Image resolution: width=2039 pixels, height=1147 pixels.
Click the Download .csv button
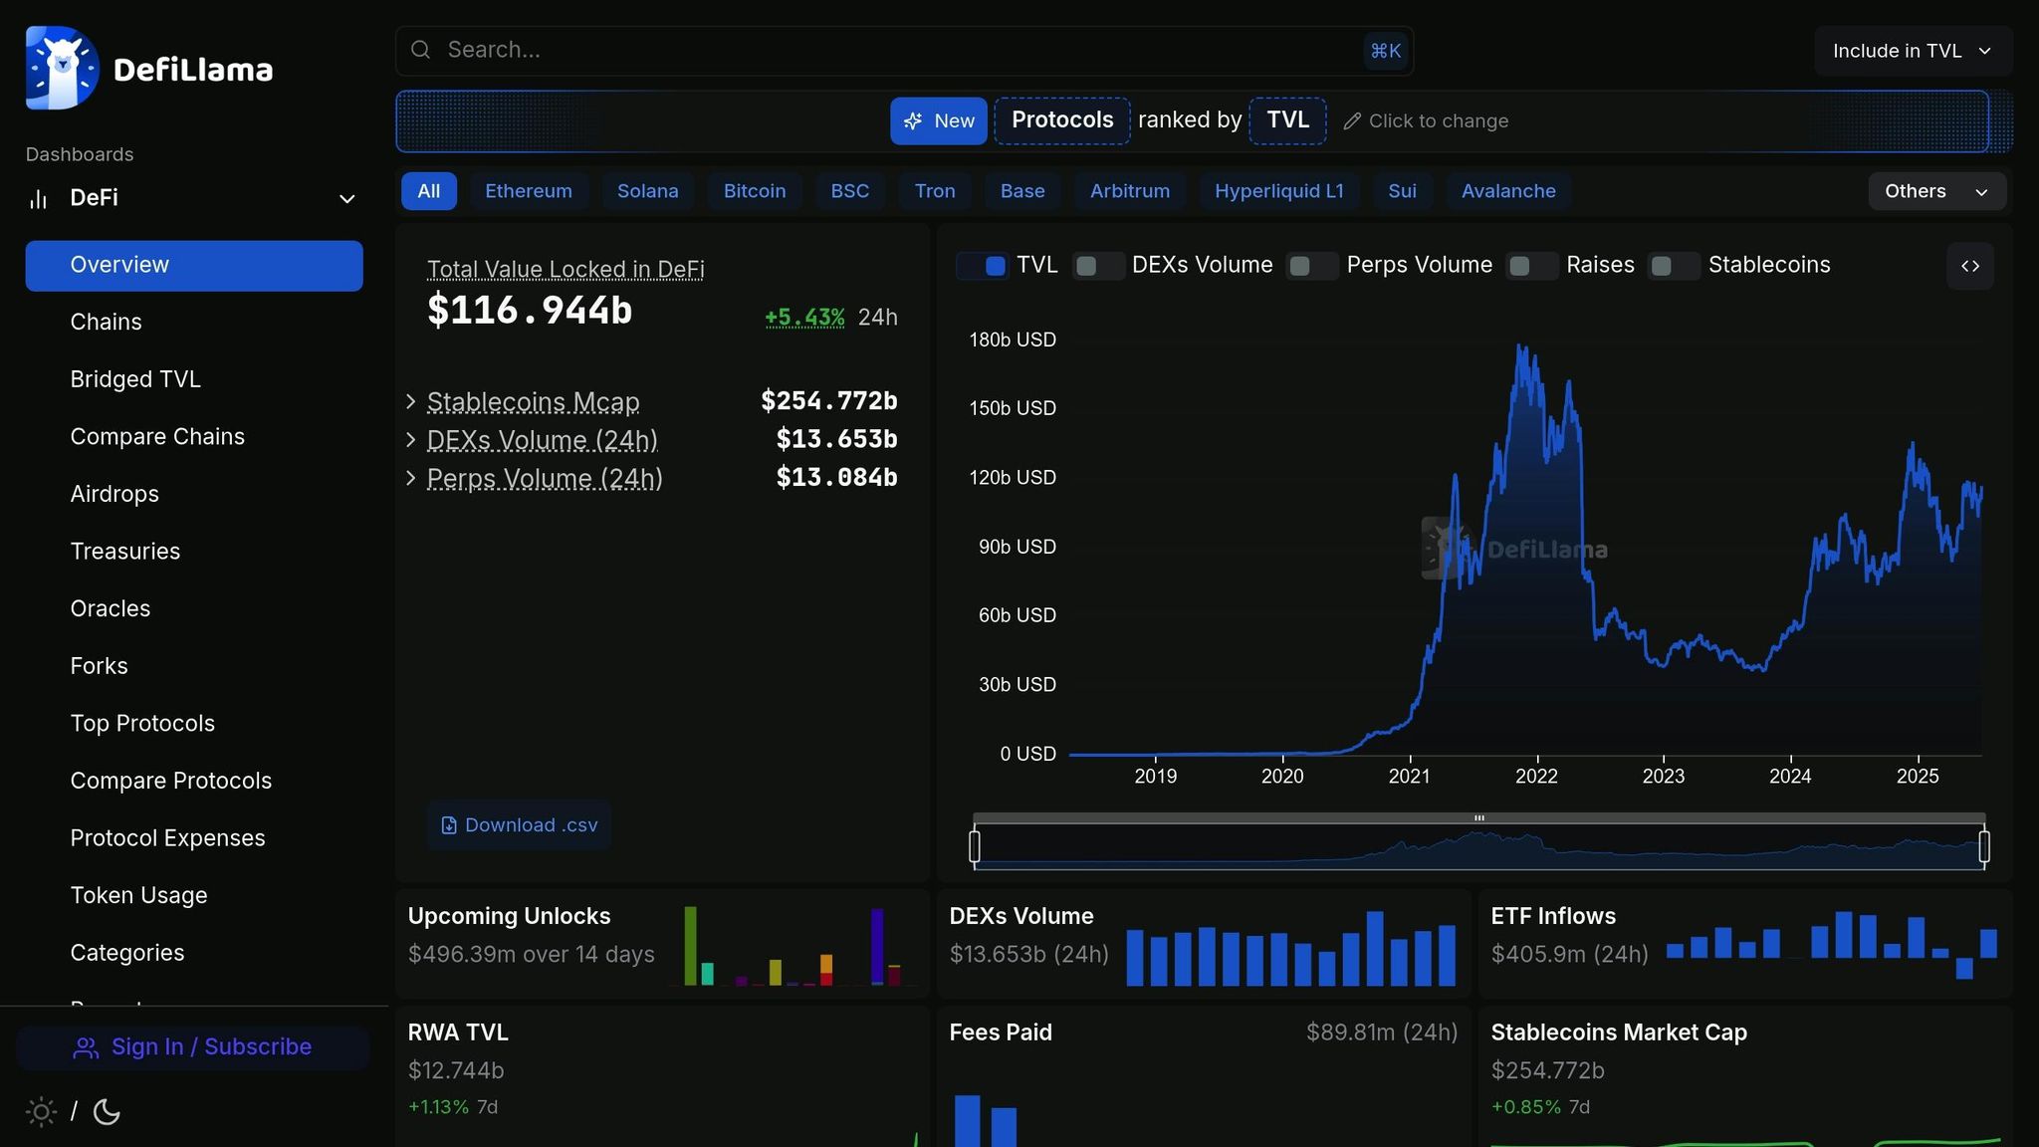[519, 825]
